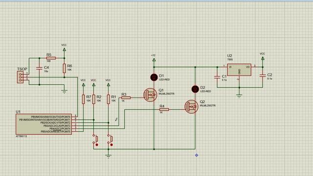Select MOSFET Q2 symbol

coord(191,107)
